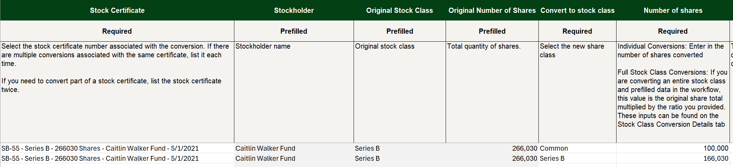
Task: Select the stock certificate instructions description cell
Action: (117, 92)
